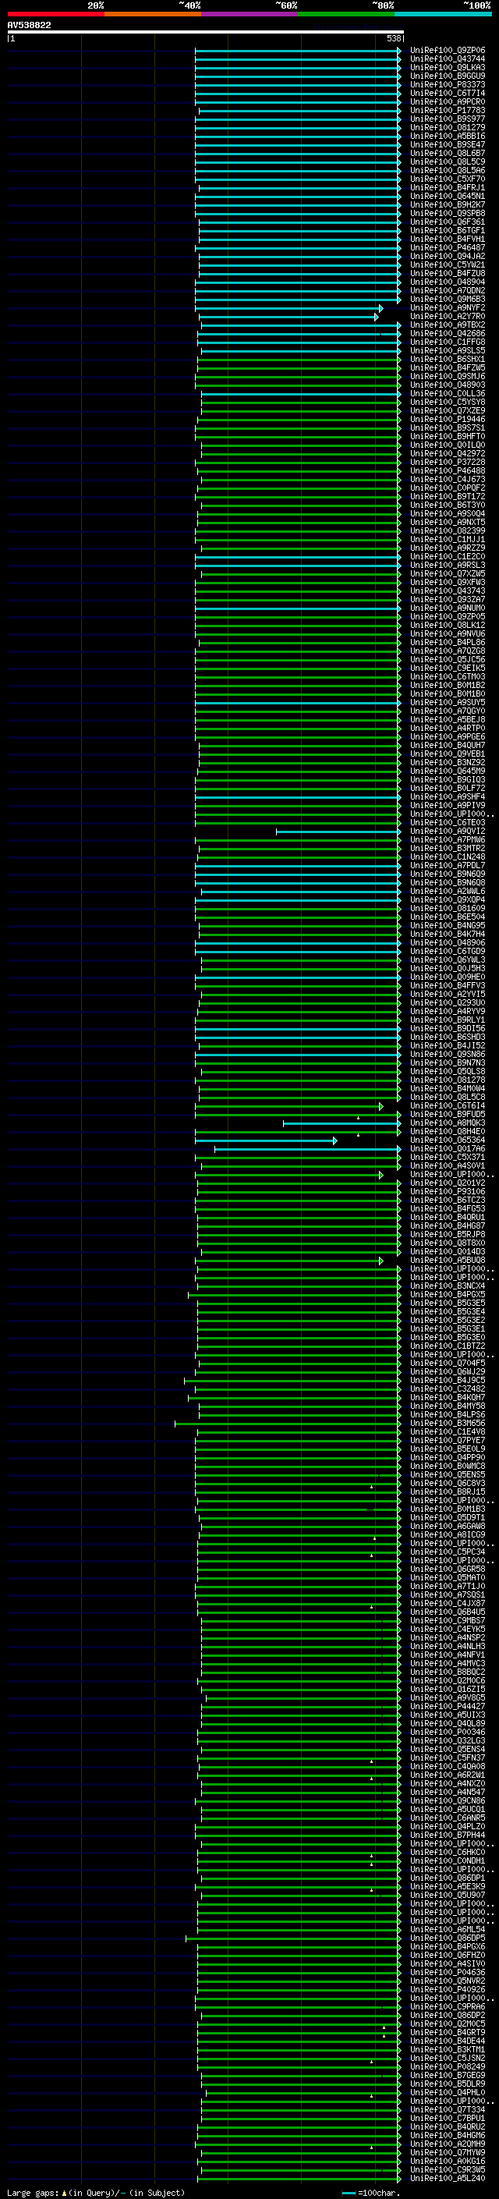Viewport: 499px width, 2199px height.
Task: Select hit label UniRef100_B6SHD3
Action: (x=448, y=1037)
